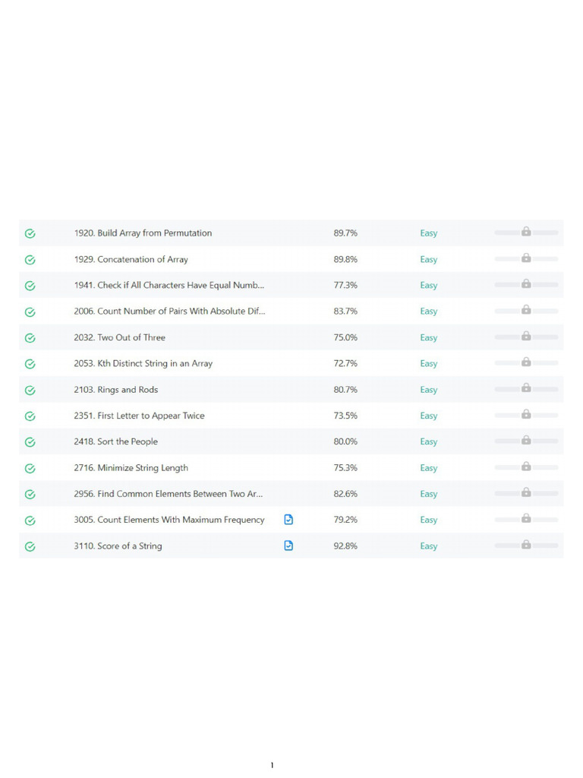Viewport: 583px width, 778px height.
Task: Open solution icon for 3005 Count Elements
Action: pos(288,520)
